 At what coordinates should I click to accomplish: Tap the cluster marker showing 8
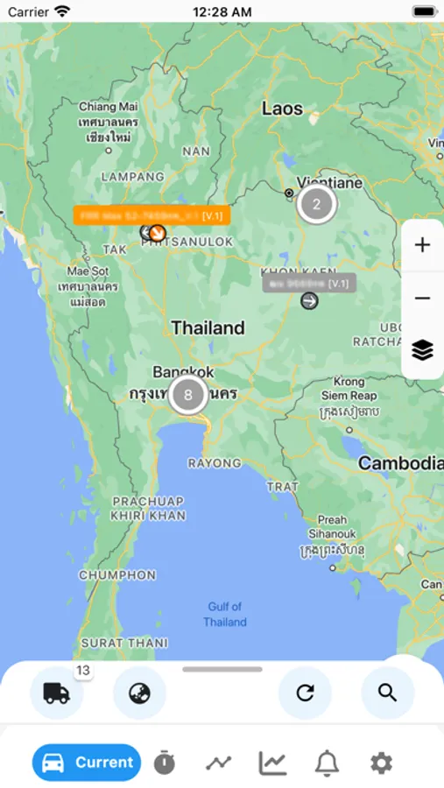pyautogui.click(x=187, y=395)
